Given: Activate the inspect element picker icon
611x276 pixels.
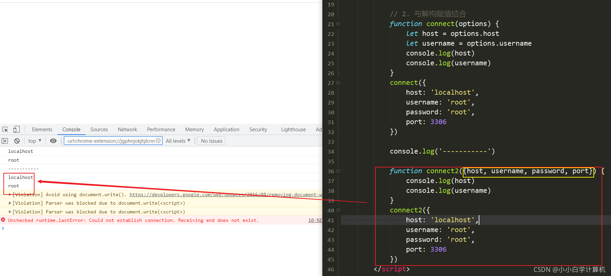Looking at the screenshot, I should [x=5, y=130].
